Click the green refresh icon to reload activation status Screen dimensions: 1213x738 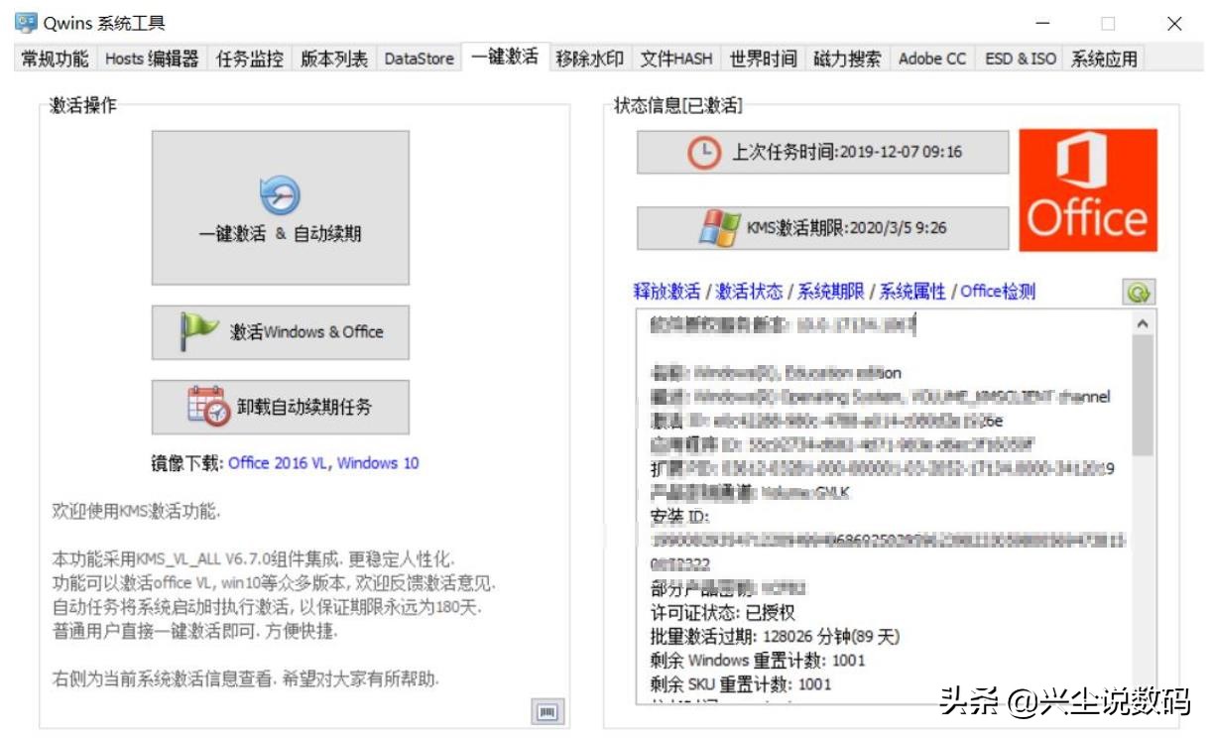pos(1139,291)
